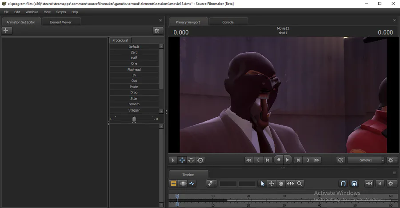Open the Windows menu
The image size is (400, 208).
(x=32, y=12)
